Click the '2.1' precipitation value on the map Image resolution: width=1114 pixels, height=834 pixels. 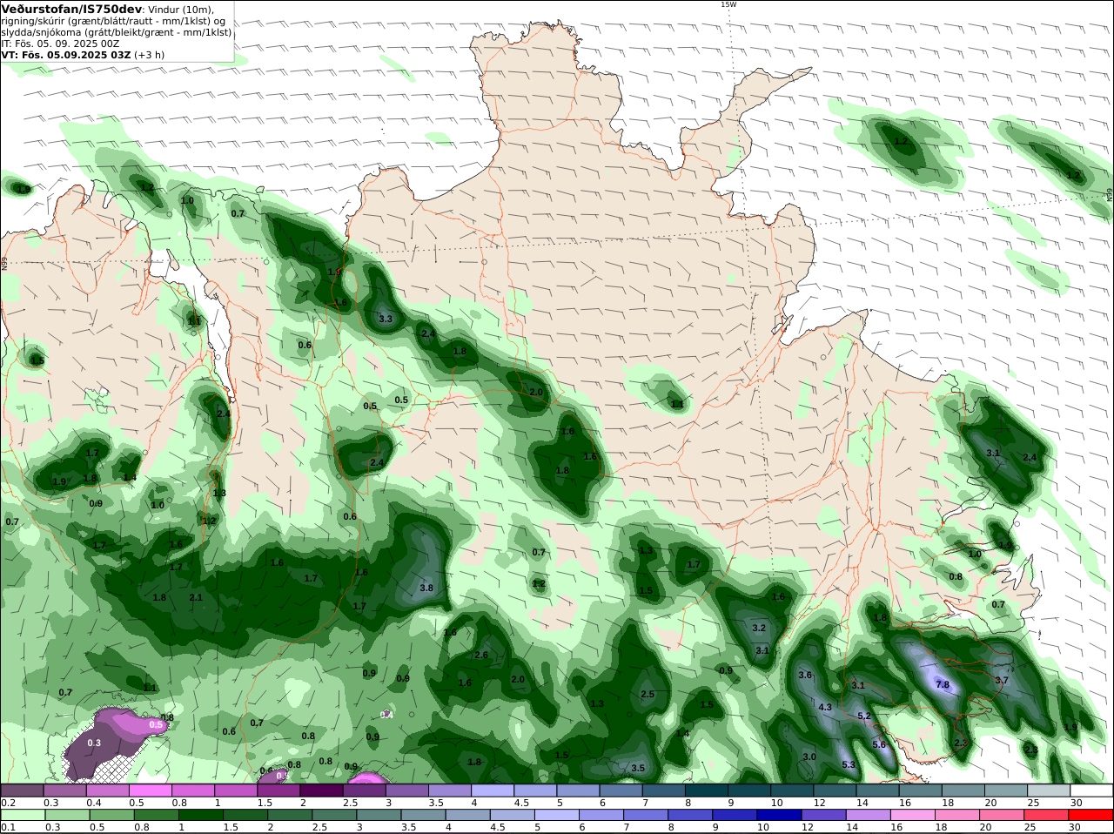(196, 597)
